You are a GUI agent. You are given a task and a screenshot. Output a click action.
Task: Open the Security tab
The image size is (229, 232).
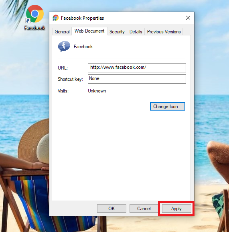point(117,32)
